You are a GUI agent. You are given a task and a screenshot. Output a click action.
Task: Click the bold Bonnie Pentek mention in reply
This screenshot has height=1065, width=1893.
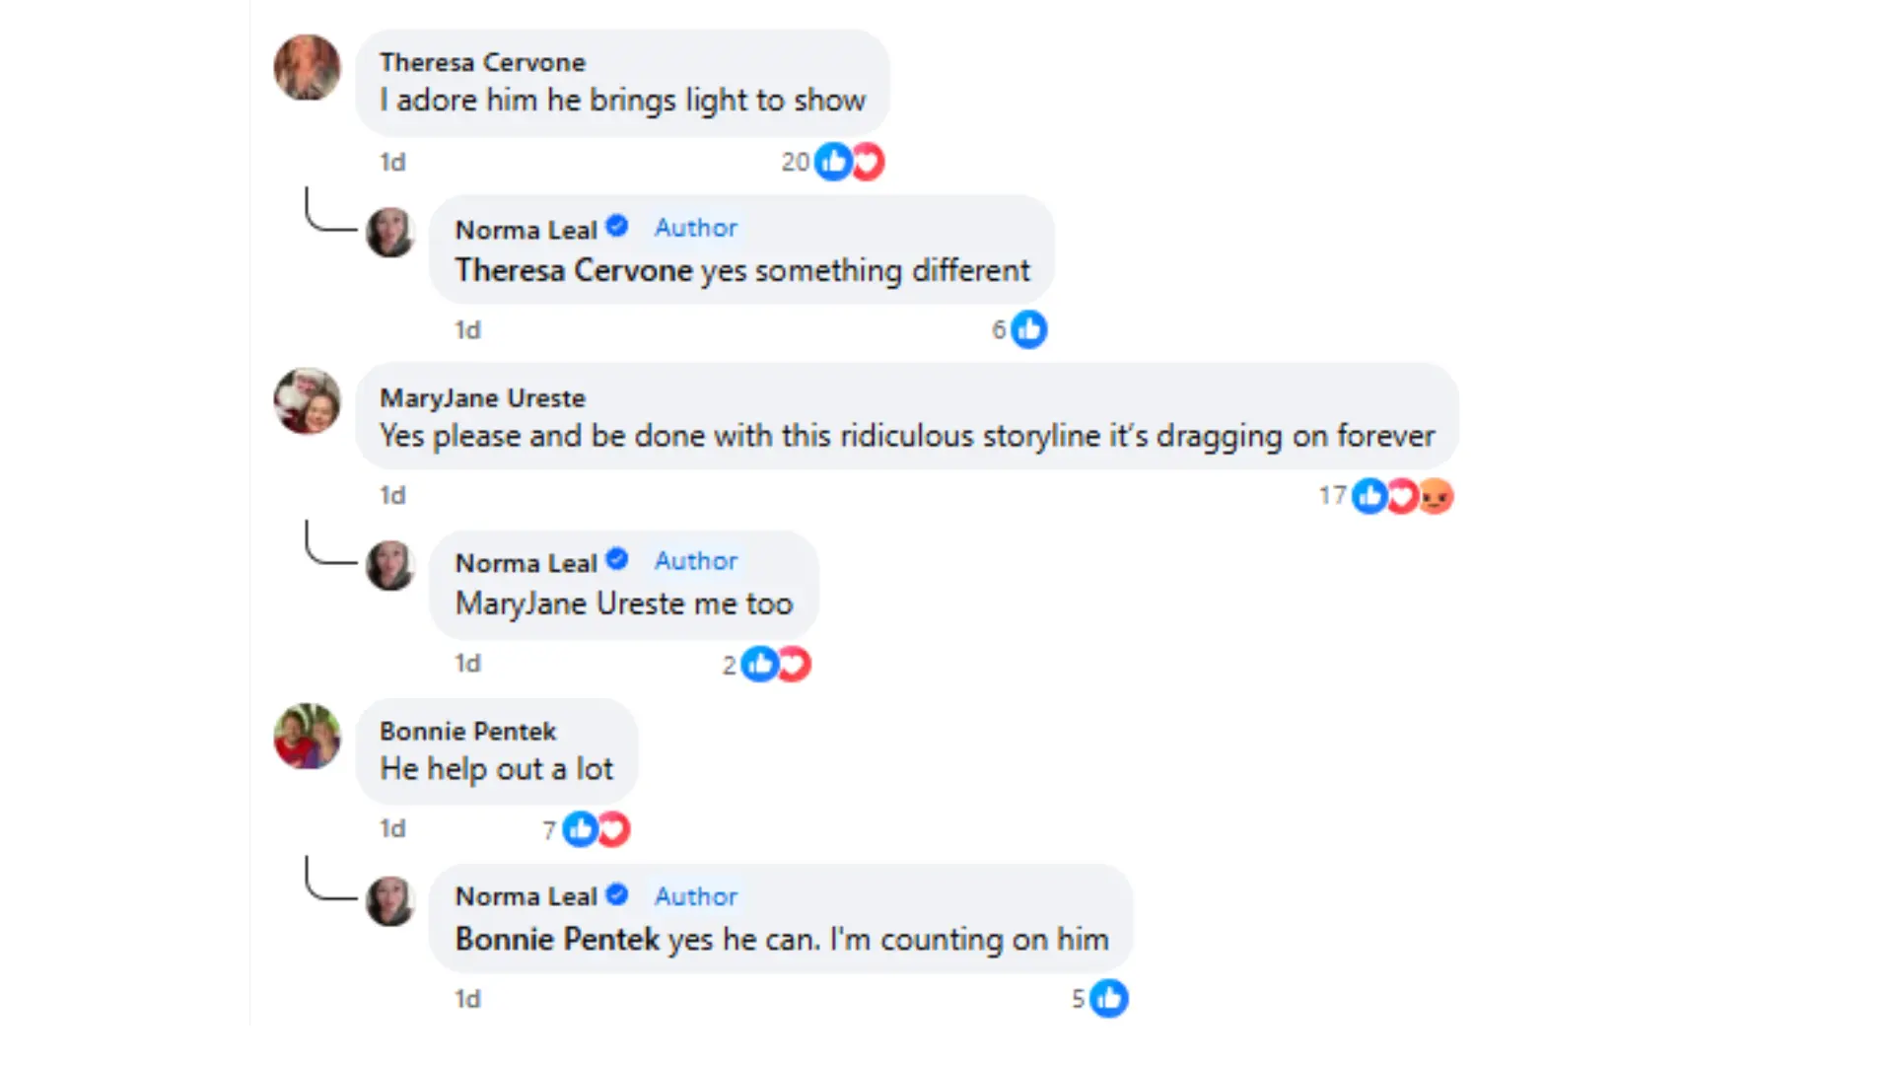point(556,939)
